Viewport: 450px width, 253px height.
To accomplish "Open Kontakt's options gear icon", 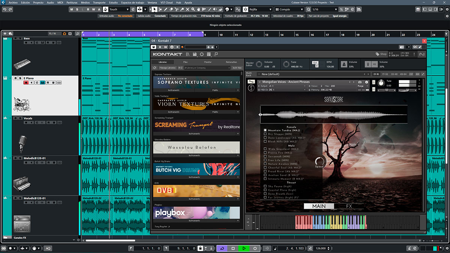I will (x=202, y=54).
